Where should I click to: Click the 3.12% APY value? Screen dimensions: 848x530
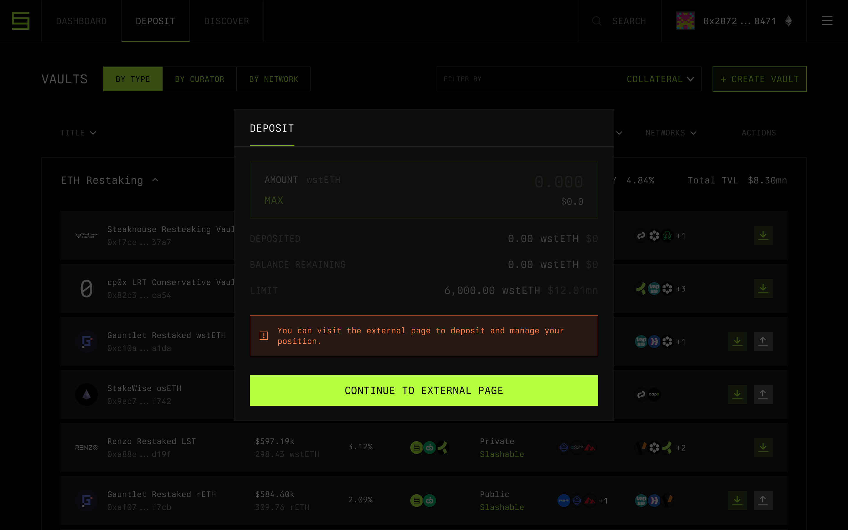(x=360, y=447)
